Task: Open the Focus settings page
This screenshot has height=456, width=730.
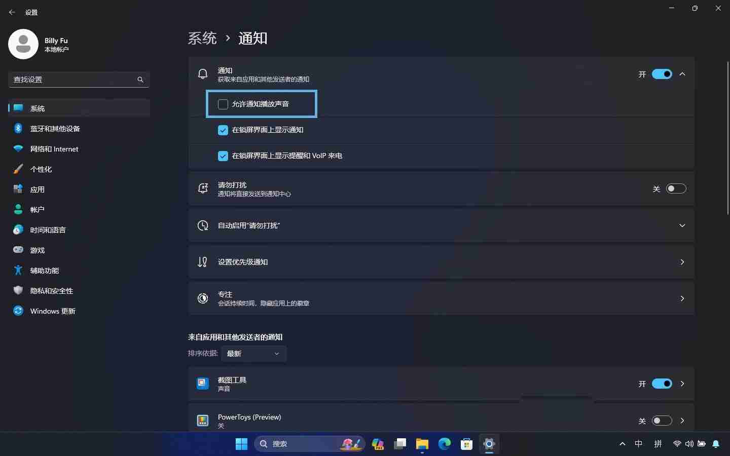Action: click(x=441, y=298)
